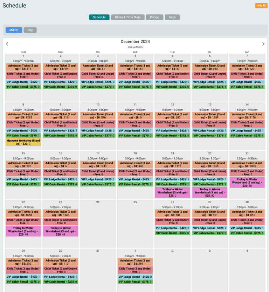
Task: Click Admission Ticket $8: 87 on December 5
Action: point(172,67)
